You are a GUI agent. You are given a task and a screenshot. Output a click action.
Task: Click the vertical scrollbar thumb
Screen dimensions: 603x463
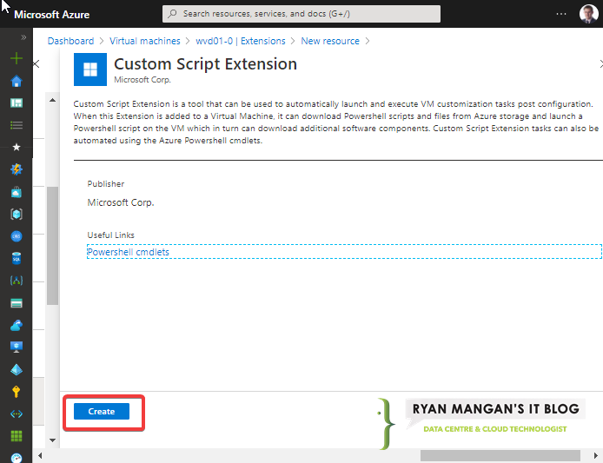point(53,246)
